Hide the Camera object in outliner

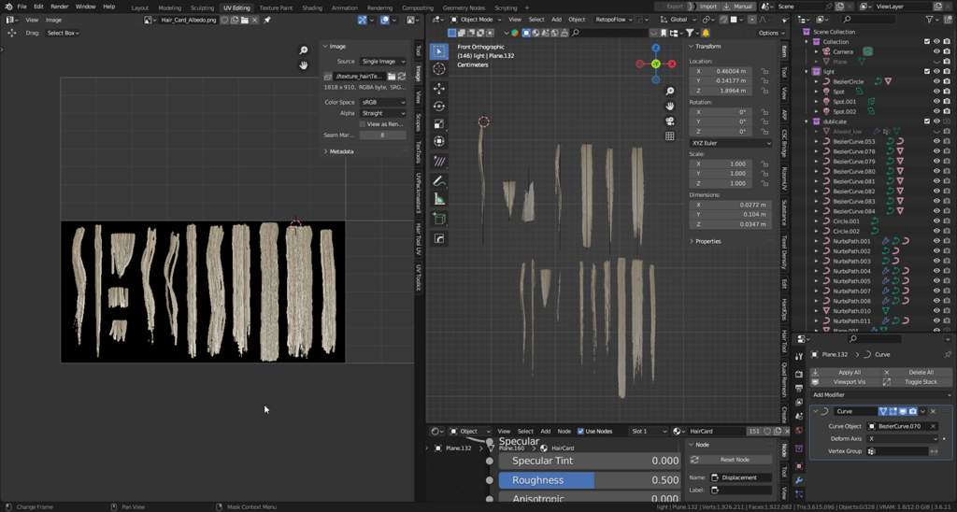(x=936, y=52)
